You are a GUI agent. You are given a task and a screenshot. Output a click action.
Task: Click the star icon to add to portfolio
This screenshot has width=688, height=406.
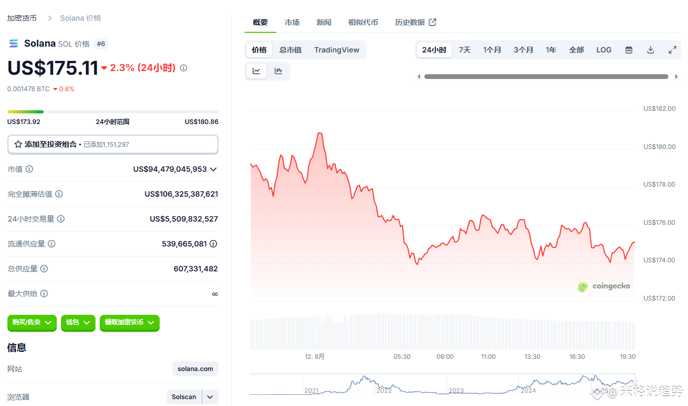click(x=18, y=144)
